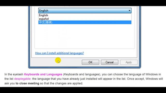Viewport: 166px width, 93px height.
Task: Confirm with the OK button
Action: (91, 62)
